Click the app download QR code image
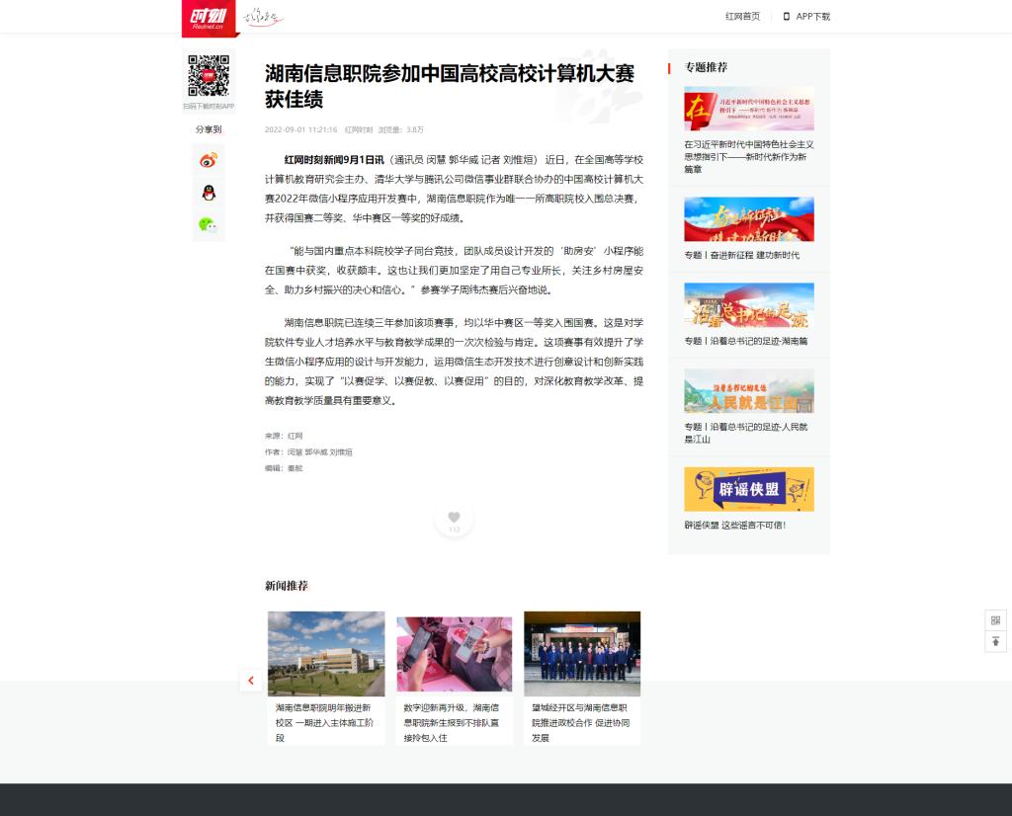1012x816 pixels. [208, 75]
